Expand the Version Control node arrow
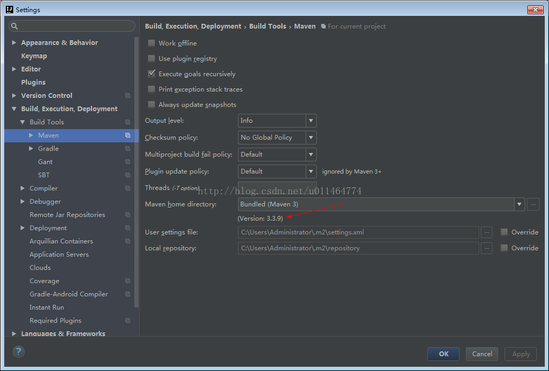 click(x=14, y=95)
